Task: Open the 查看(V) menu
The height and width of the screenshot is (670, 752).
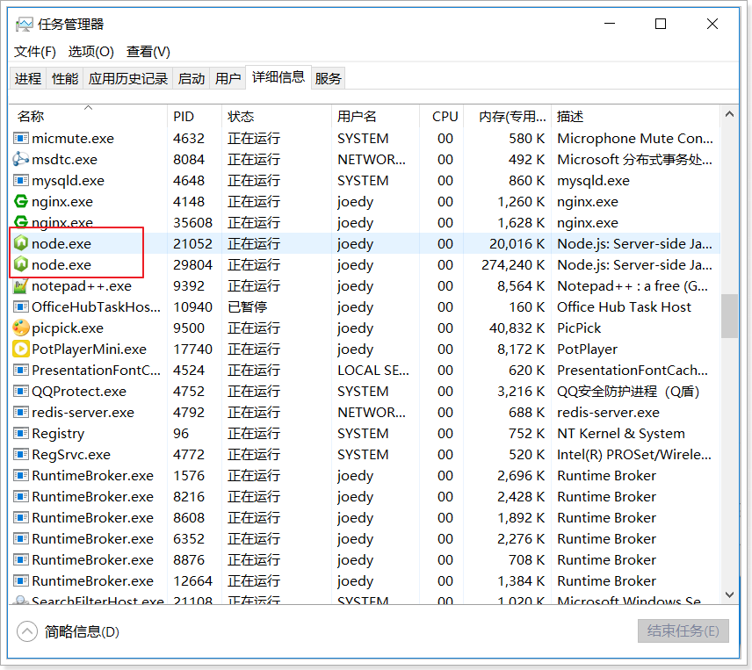Action: pos(148,51)
